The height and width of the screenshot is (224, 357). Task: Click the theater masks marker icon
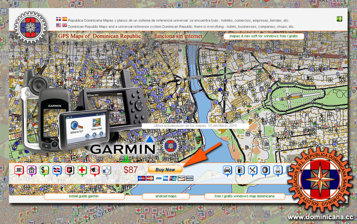95,170
